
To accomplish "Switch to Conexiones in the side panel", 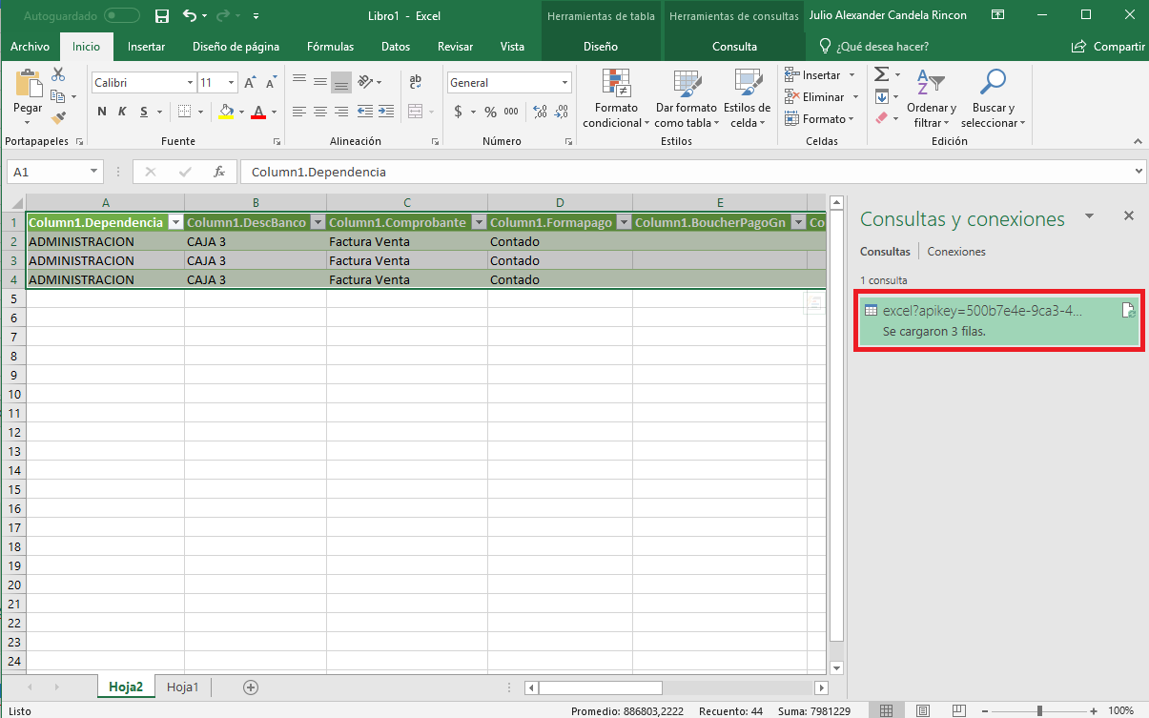I will tap(956, 252).
